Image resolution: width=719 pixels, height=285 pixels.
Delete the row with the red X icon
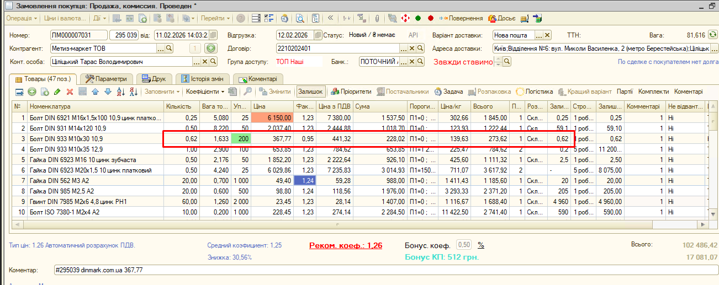point(70,92)
